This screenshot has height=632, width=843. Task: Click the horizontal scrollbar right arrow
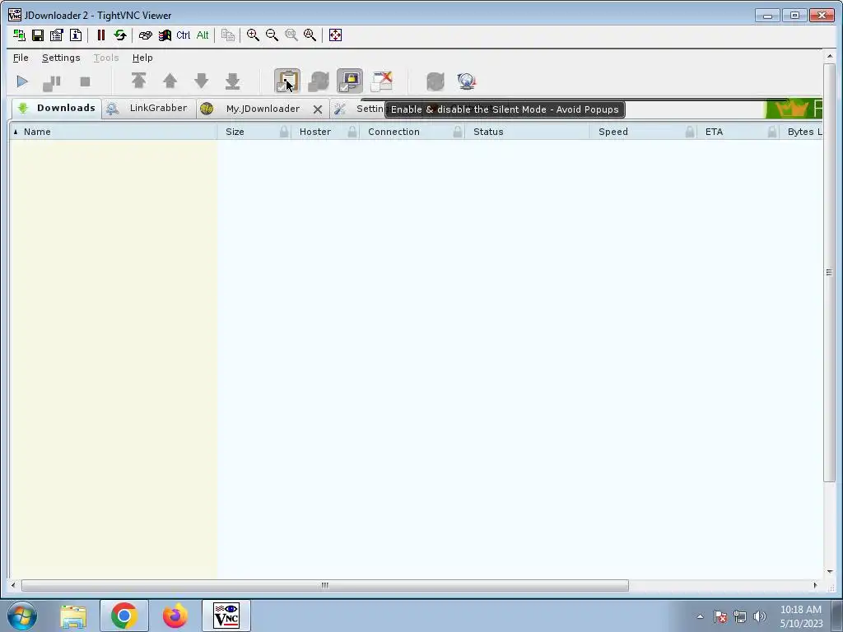[815, 585]
